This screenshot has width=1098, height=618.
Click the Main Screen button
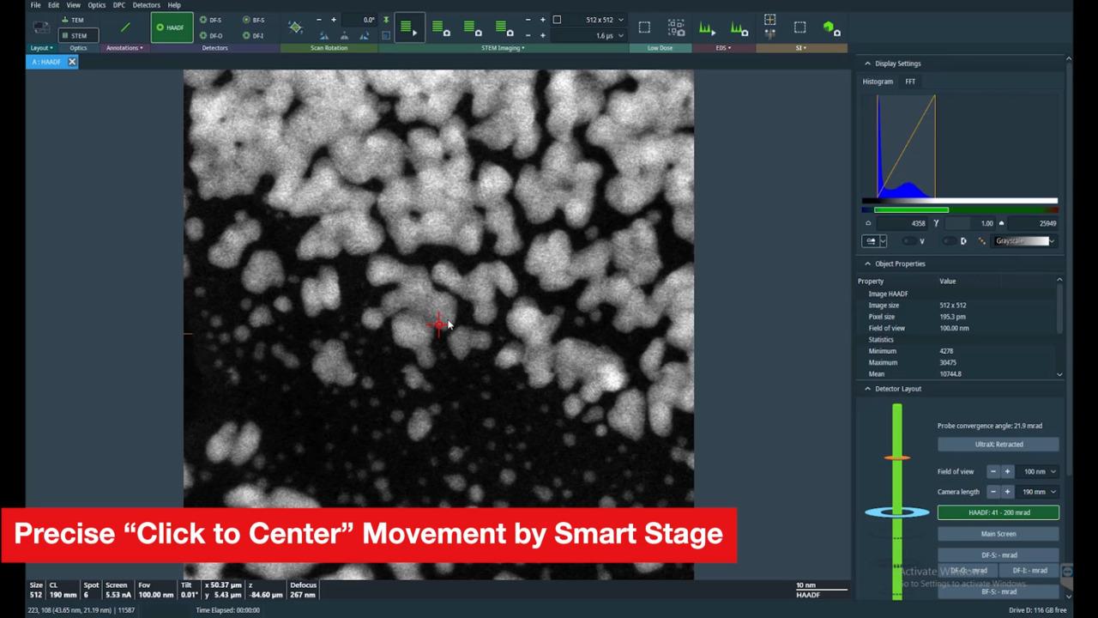pos(998,534)
